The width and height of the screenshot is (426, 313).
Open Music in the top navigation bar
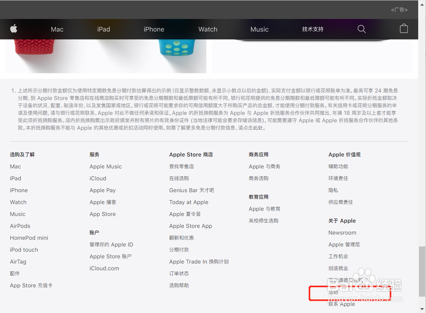(259, 29)
